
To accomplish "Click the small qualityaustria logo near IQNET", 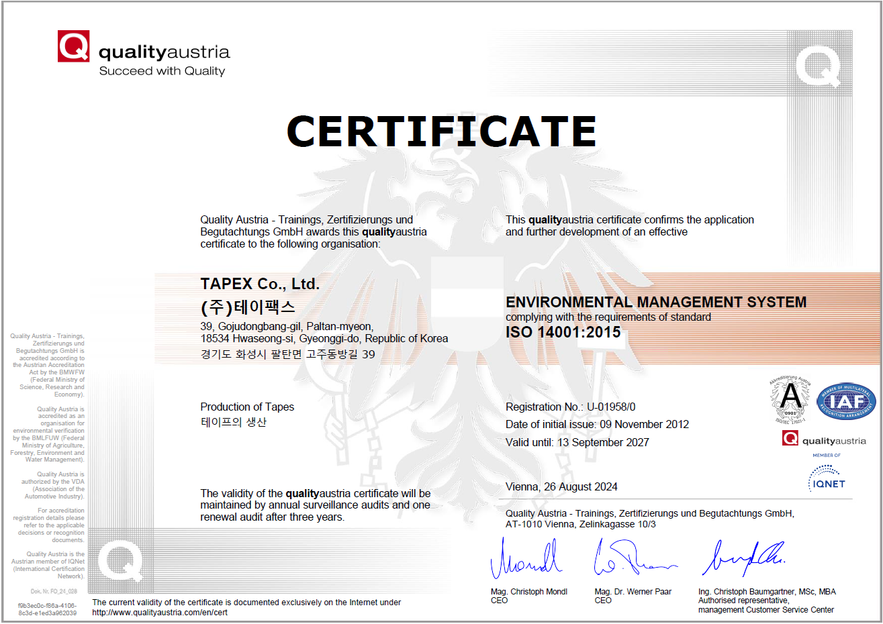I will tap(824, 439).
